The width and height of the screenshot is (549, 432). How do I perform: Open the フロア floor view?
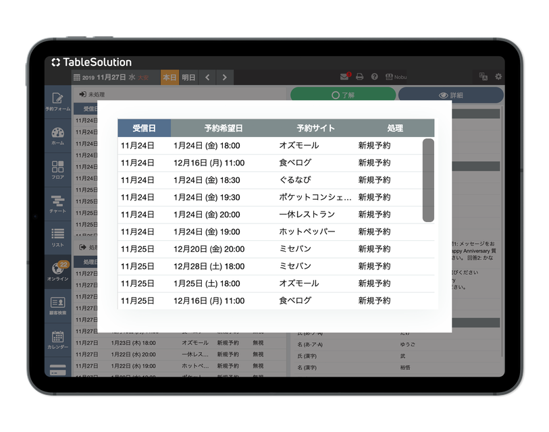coord(57,169)
